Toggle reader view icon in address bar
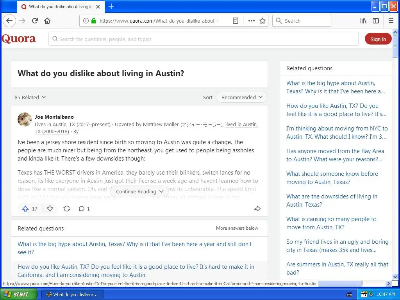 tap(236, 21)
